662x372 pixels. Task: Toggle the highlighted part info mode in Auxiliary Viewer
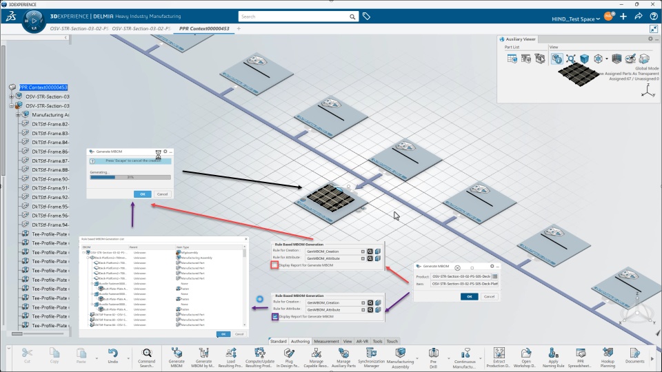click(557, 59)
